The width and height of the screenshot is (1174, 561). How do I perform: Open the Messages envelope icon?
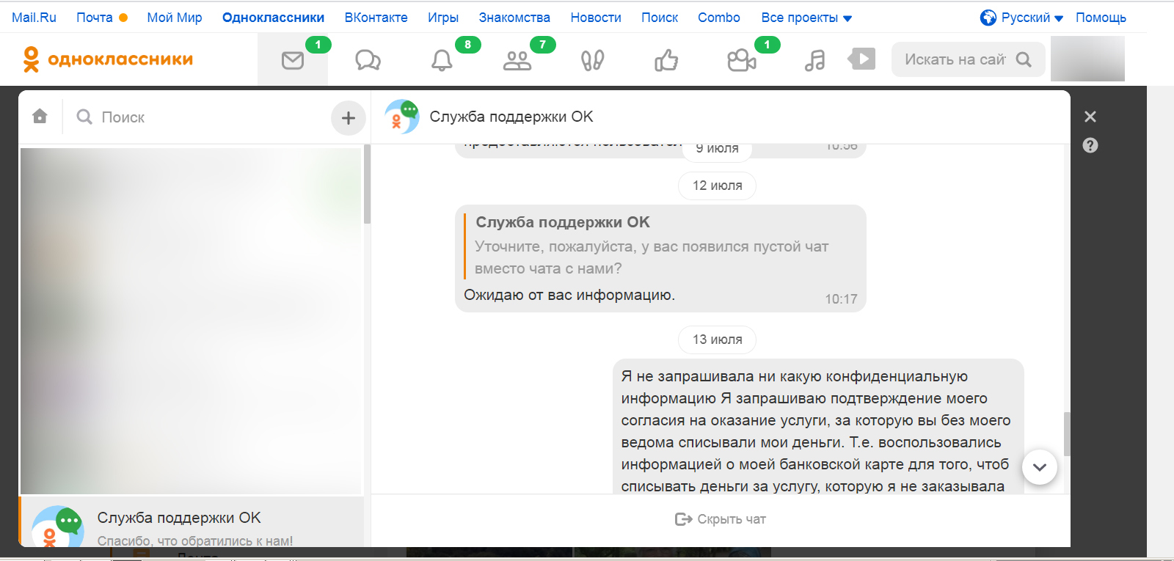click(x=293, y=60)
